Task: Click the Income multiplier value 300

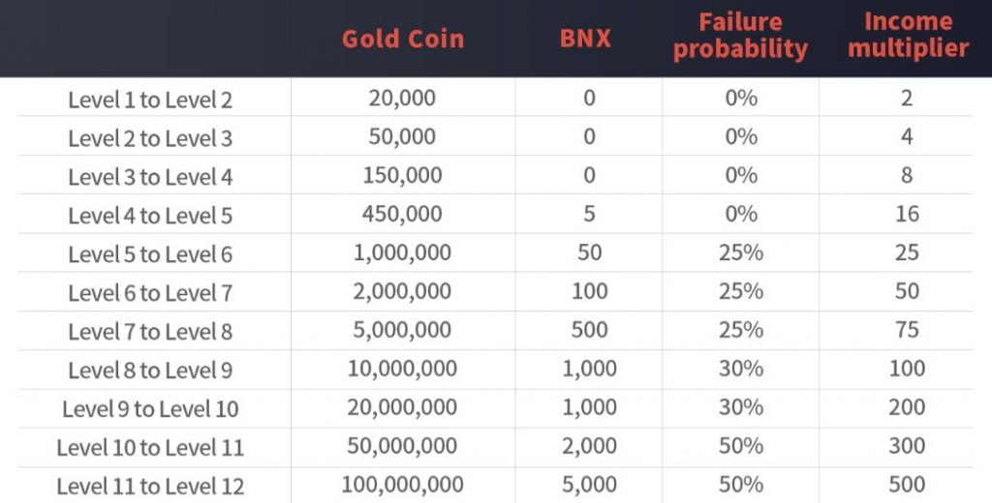Action: 907,446
